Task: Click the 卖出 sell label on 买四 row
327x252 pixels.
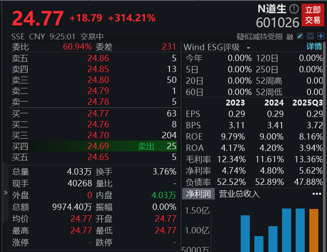Action: coord(146,146)
